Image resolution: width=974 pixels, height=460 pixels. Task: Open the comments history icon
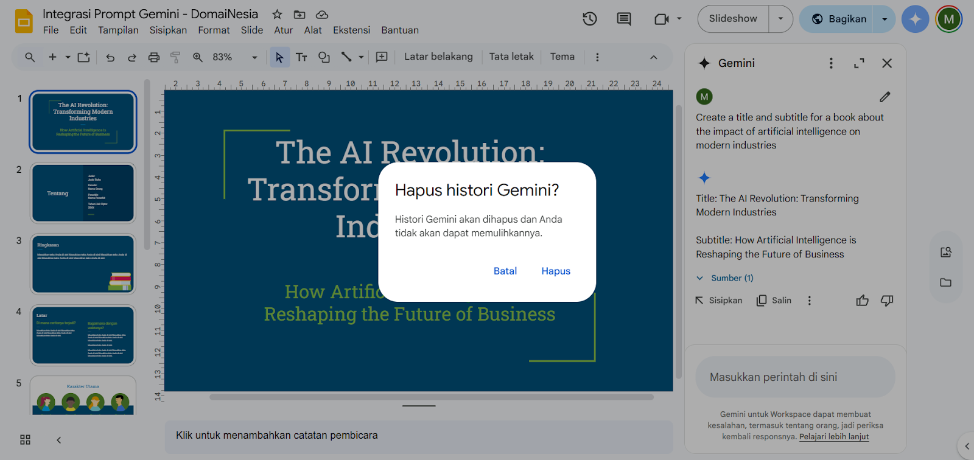tap(623, 19)
